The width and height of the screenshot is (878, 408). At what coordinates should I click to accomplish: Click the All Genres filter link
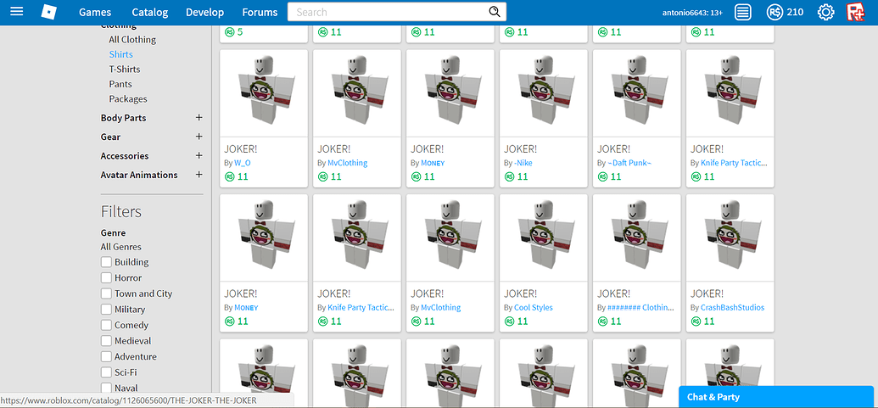(x=121, y=247)
